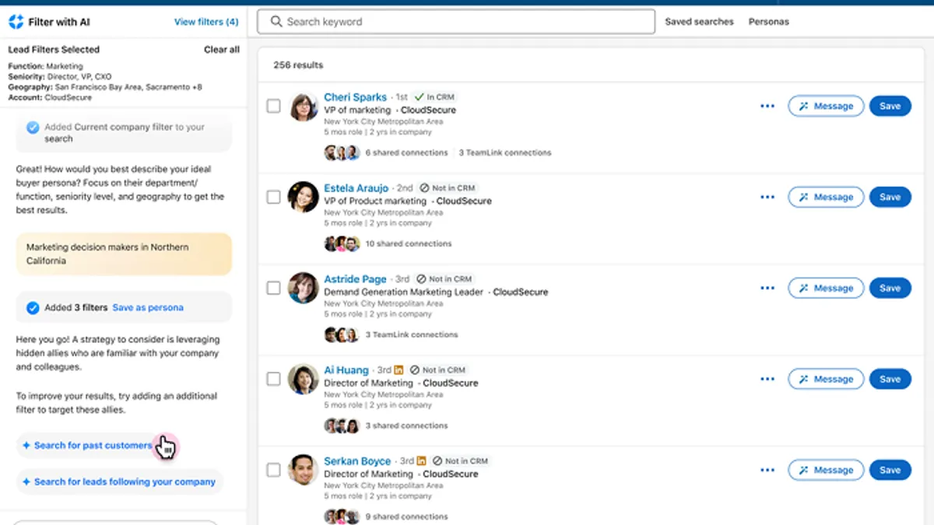The width and height of the screenshot is (934, 525).
Task: Click the In CRM badge for Cheri Sparks
Action: coord(434,97)
